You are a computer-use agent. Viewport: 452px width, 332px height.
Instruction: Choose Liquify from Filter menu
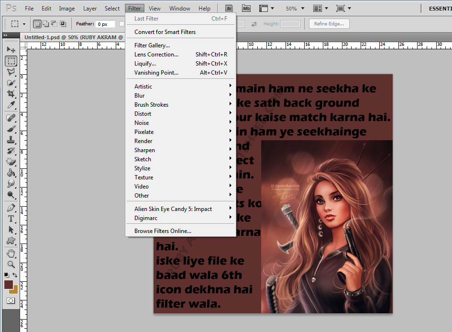pyautogui.click(x=181, y=64)
